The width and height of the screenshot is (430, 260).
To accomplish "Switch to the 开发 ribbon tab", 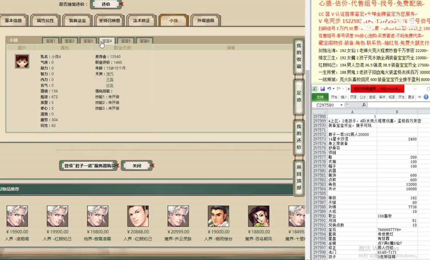I will pos(402,97).
